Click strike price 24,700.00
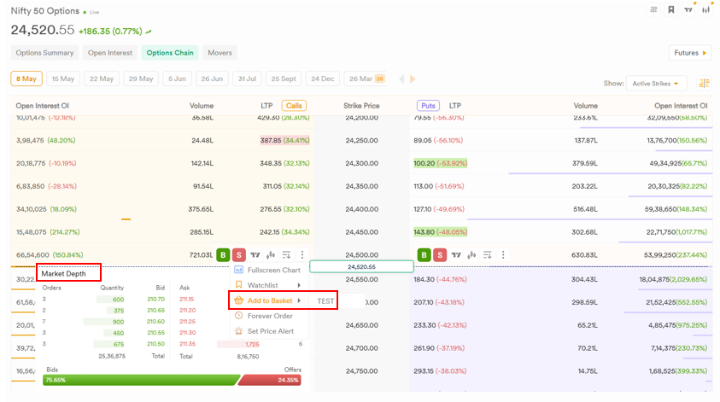The image size is (720, 402). pos(362,348)
